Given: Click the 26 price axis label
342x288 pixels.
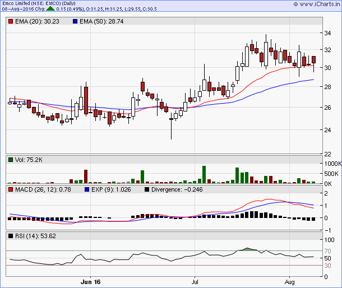Looking at the screenshot, I should (327, 108).
